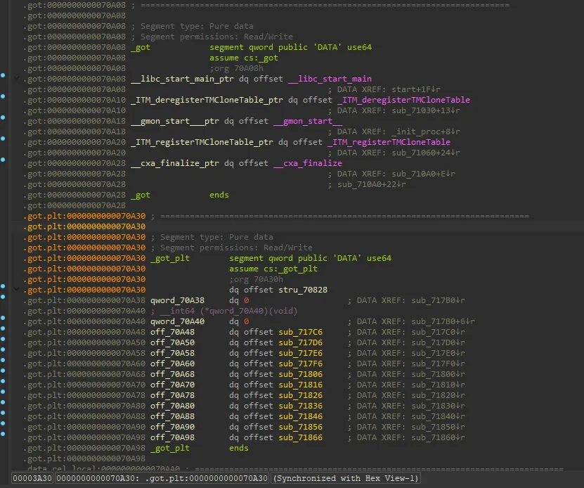
Task: Click the sub_71860 data cross-reference
Action: (438, 437)
